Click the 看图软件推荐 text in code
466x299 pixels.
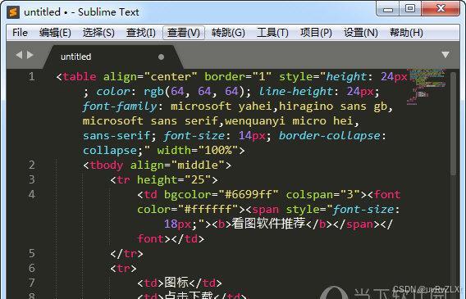click(x=268, y=224)
